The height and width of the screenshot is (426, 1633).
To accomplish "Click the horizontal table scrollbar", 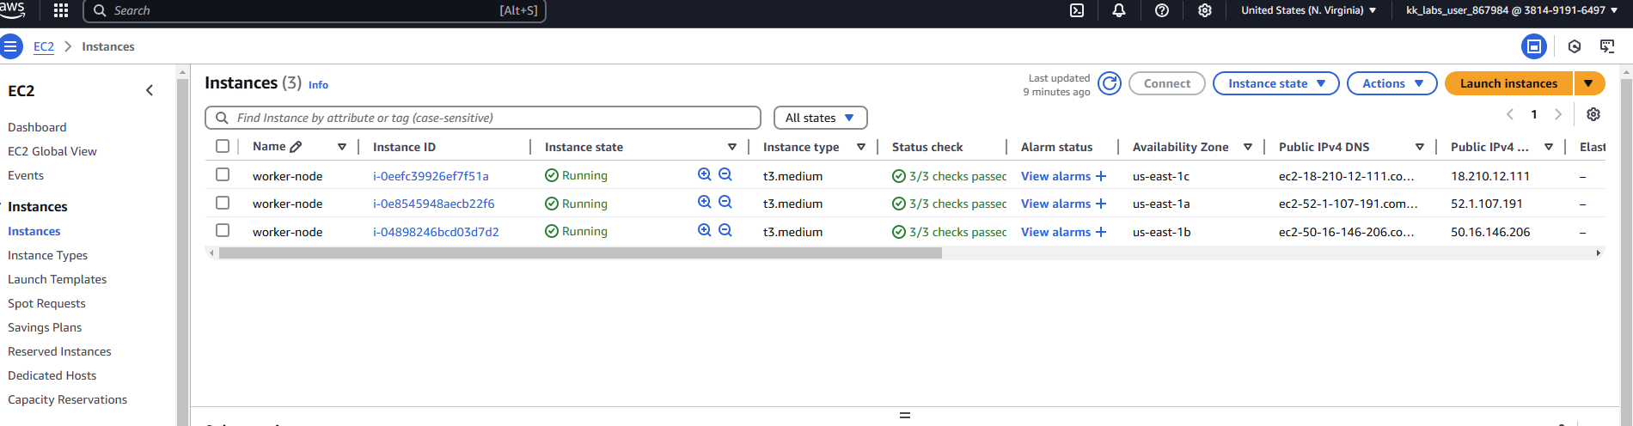I will [x=580, y=253].
